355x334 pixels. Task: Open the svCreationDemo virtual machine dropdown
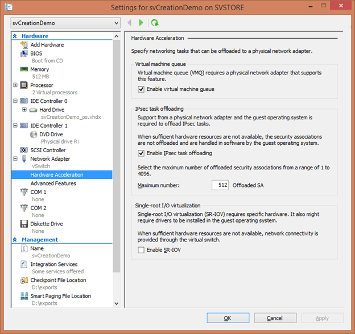click(x=65, y=23)
